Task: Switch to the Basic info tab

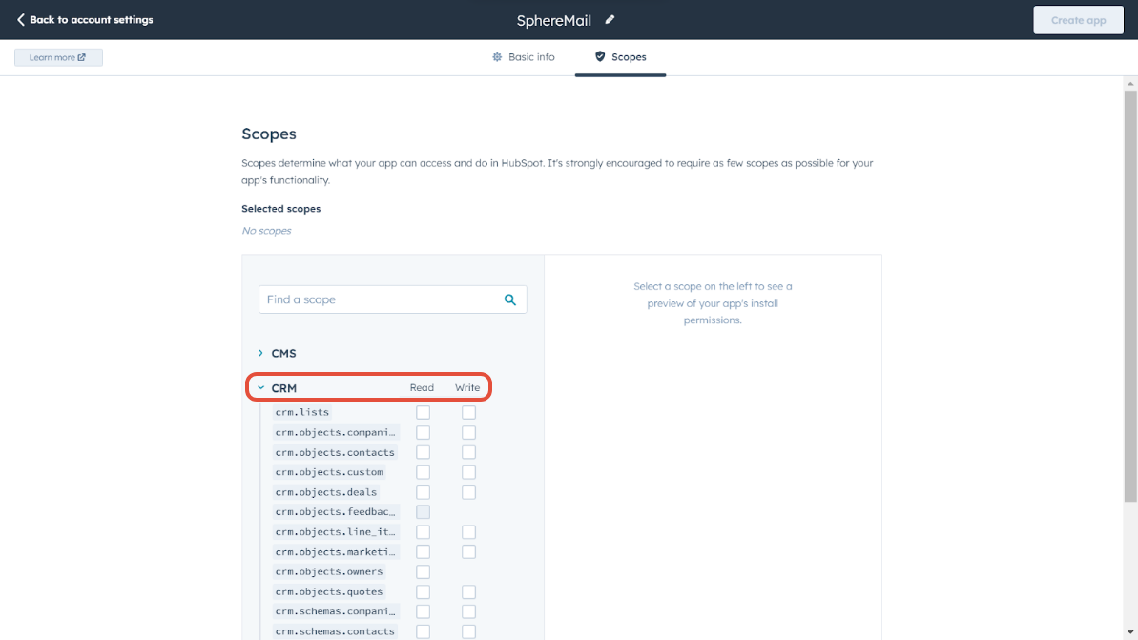Action: pos(524,56)
